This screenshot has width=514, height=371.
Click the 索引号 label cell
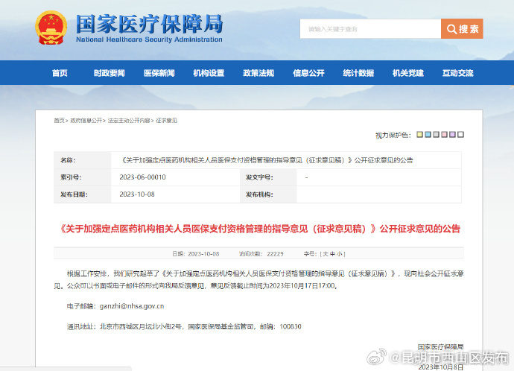coord(83,177)
